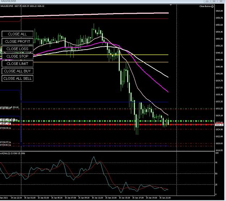Click the order label ending 150.00
The width and height of the screenshot is (226, 201).
pos(9,107)
